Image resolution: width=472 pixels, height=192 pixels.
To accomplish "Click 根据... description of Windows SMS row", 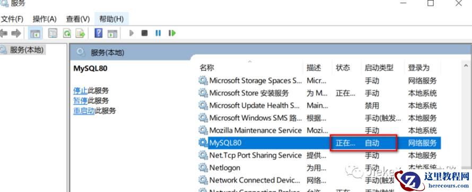I will click(317, 118).
